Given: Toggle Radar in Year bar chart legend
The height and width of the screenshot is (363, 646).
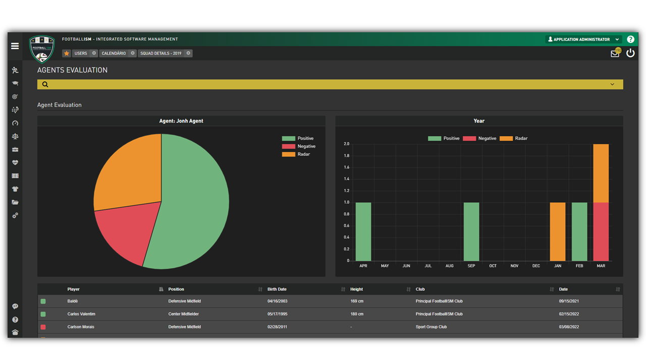Looking at the screenshot, I should click(x=514, y=138).
